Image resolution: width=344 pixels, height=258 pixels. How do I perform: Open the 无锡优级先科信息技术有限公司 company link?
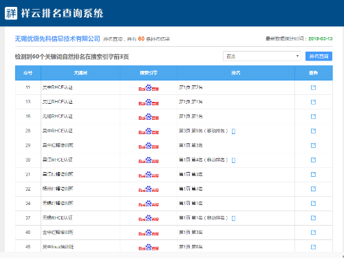tap(58, 39)
